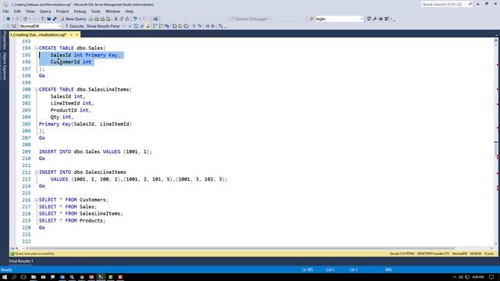Click the Save file icon
The width and height of the screenshot is (500, 281).
(x=48, y=19)
